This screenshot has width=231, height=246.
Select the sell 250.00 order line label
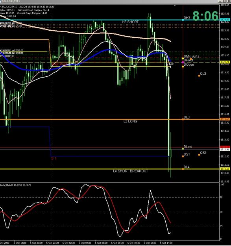pos(12,50)
